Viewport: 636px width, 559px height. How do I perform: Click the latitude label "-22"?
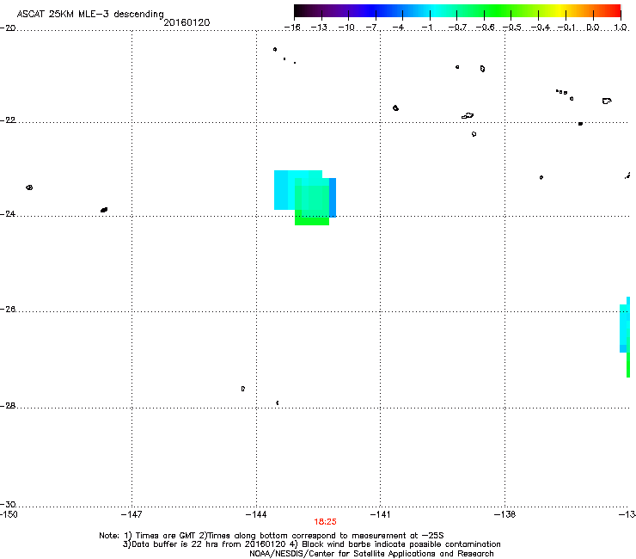(8, 120)
